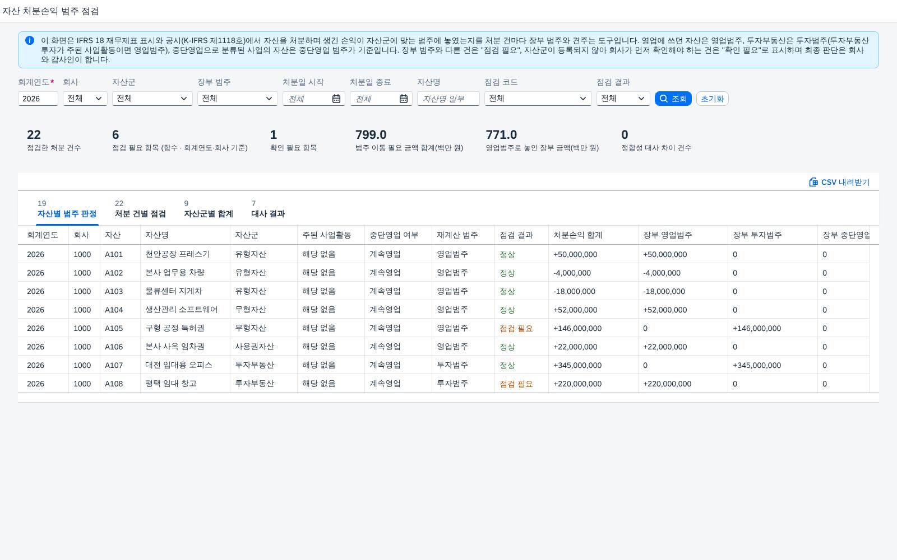This screenshot has width=897, height=560.
Task: Click the 조회 search button
Action: [x=673, y=99]
